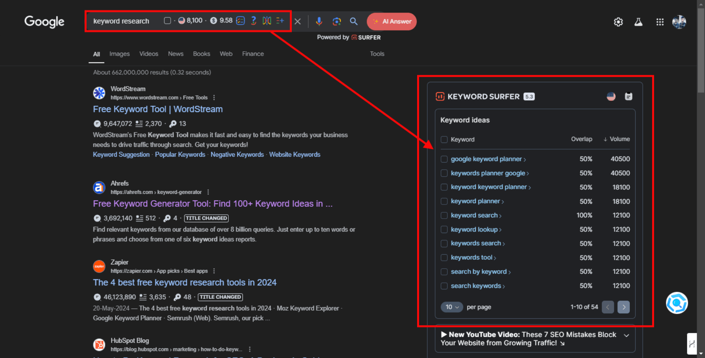Viewport: 705px width, 358px height.
Task: Check the 'search by keyword' row
Action: point(444,272)
